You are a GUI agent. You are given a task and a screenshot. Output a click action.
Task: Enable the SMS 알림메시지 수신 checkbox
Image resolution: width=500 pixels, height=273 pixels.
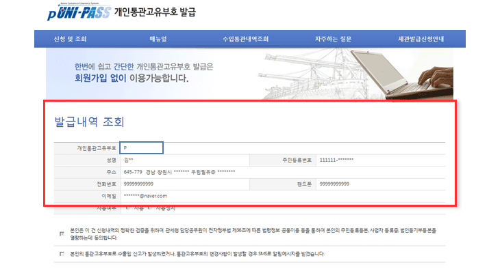point(62,254)
